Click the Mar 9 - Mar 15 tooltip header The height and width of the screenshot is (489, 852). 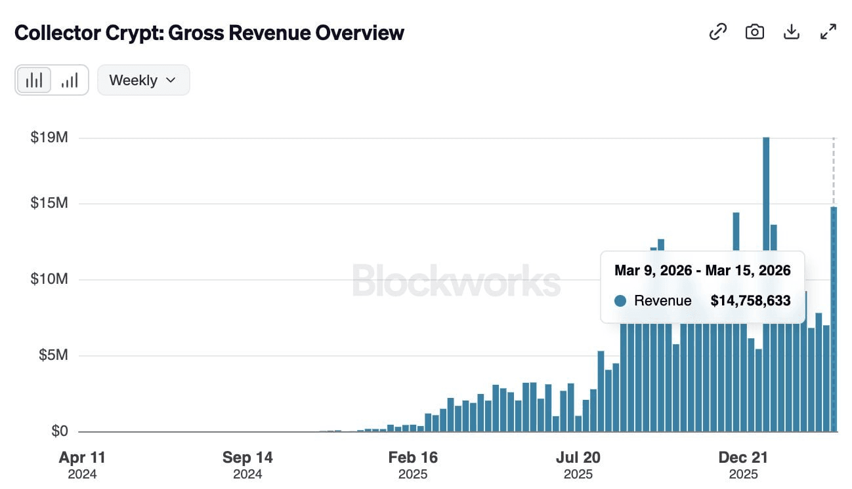coord(702,270)
